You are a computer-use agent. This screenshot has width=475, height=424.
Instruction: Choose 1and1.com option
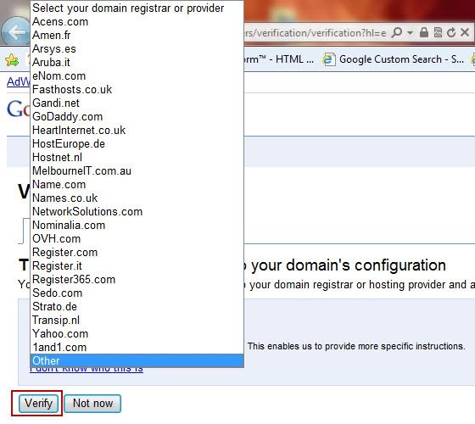(137, 348)
